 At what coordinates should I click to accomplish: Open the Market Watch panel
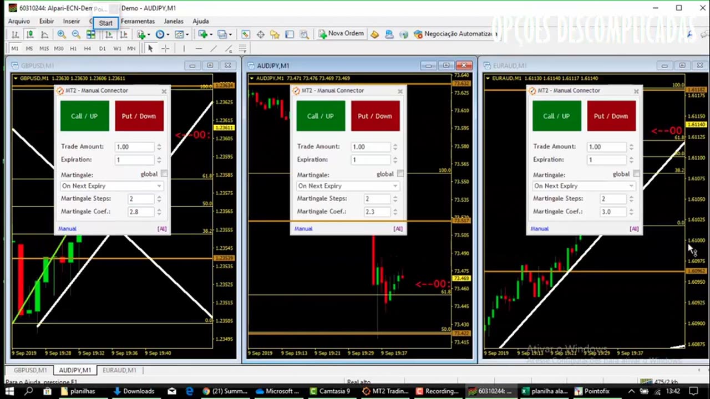pos(245,34)
